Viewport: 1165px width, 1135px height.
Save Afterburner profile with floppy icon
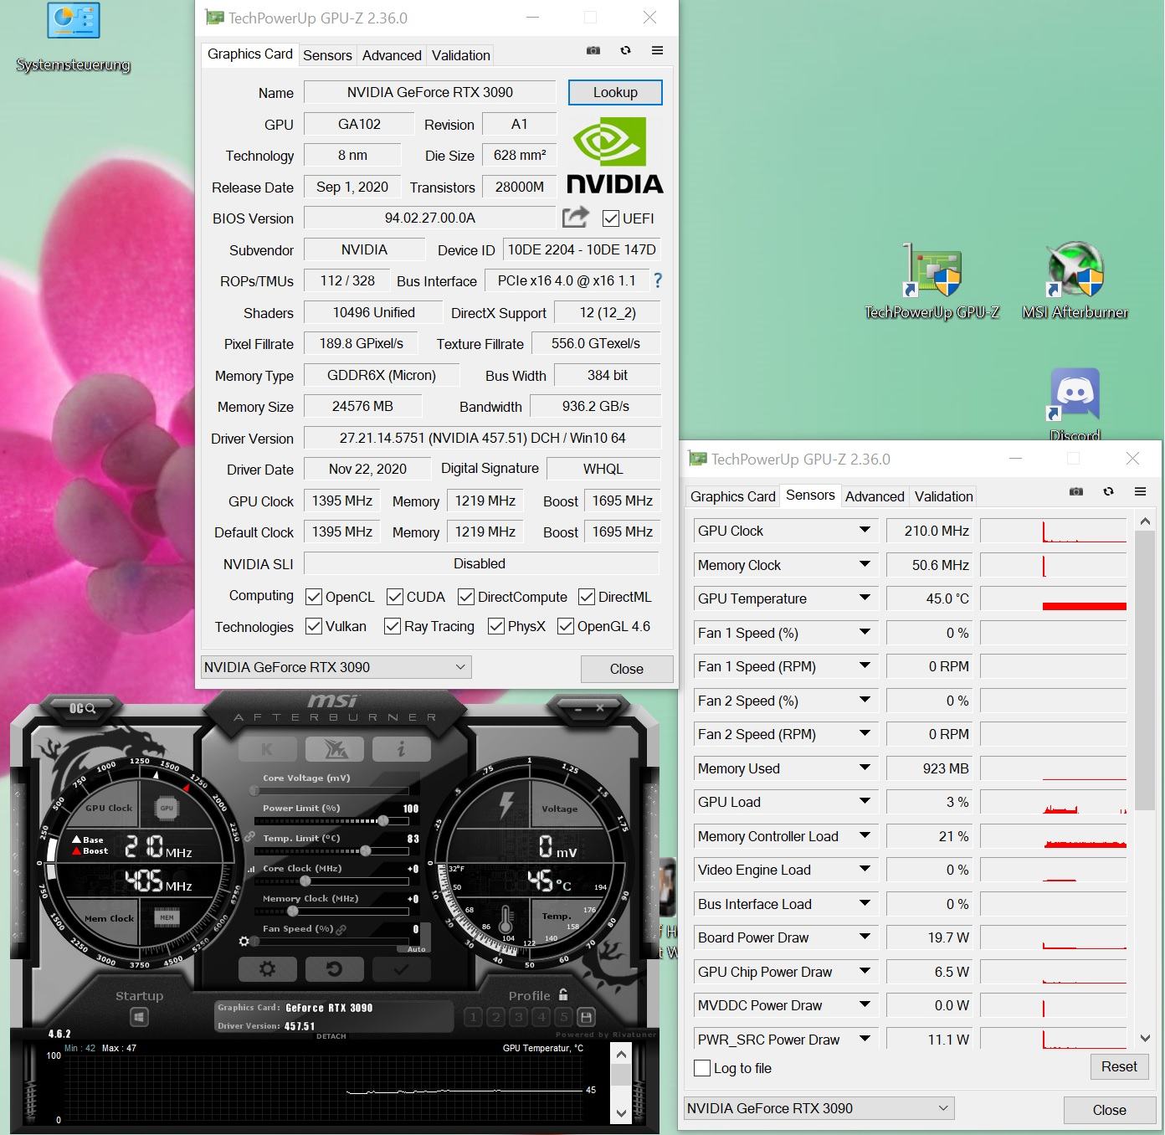click(587, 1017)
